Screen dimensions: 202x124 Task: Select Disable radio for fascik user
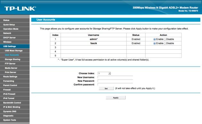tap(165, 43)
